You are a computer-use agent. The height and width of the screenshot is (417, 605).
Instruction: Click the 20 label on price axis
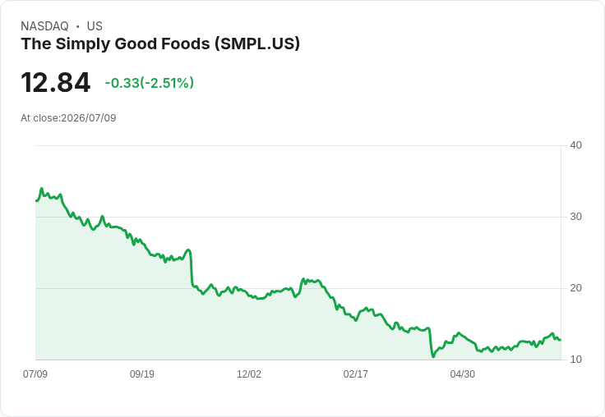point(575,288)
